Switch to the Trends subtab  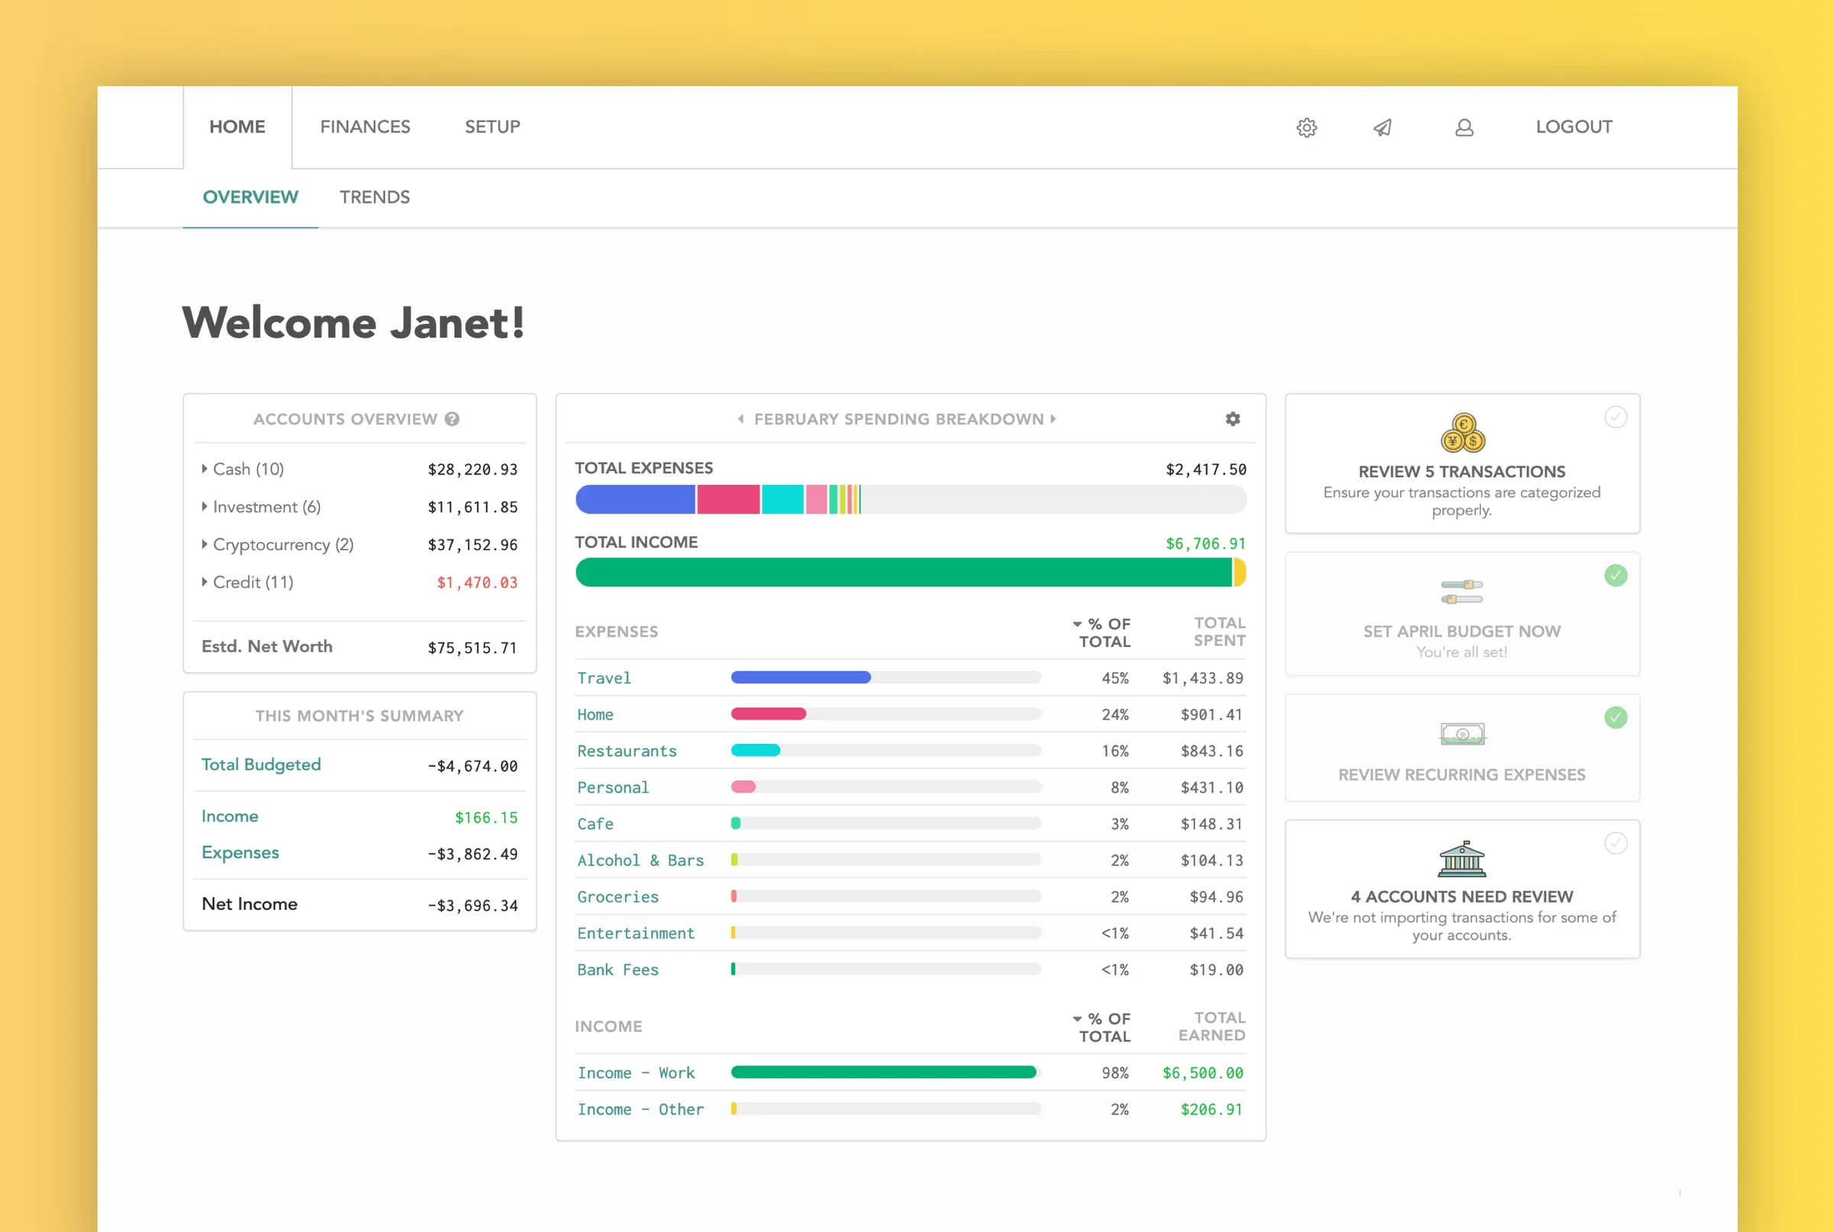coord(374,197)
